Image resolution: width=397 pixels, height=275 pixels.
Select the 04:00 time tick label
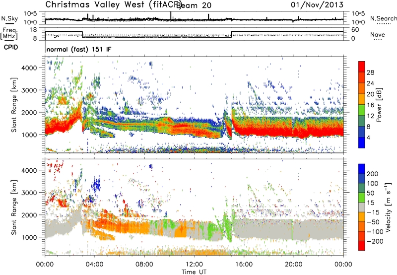pyautogui.click(x=94, y=265)
